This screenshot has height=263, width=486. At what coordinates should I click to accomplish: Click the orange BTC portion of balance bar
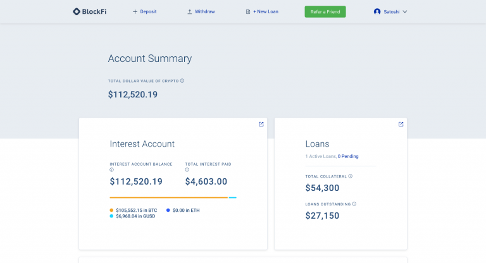point(168,198)
